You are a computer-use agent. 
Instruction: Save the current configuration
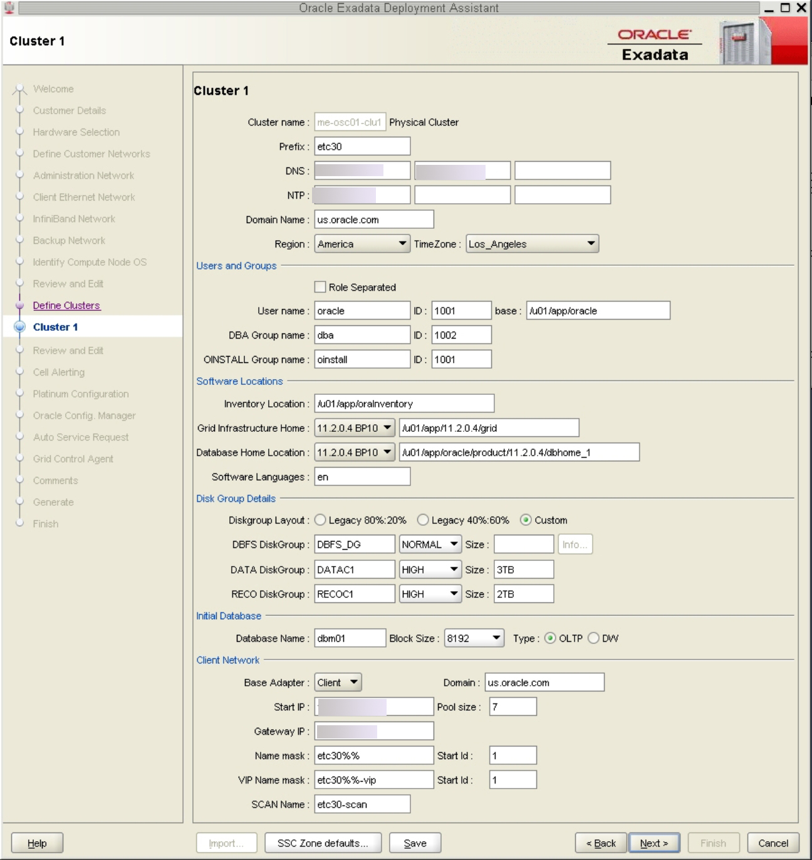(x=415, y=843)
